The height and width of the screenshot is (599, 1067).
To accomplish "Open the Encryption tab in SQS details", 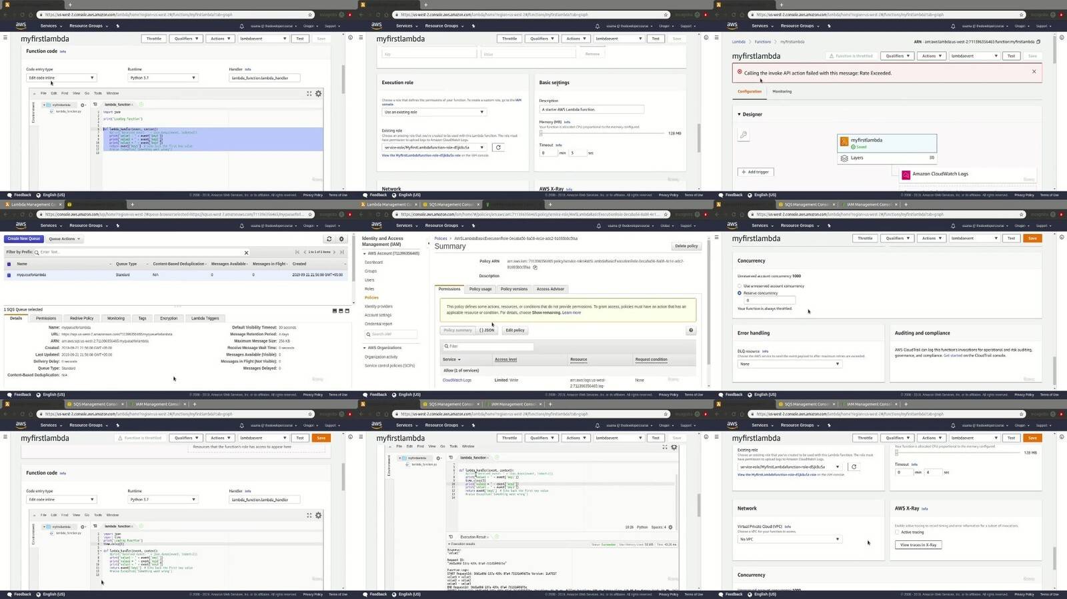I will pyautogui.click(x=169, y=318).
